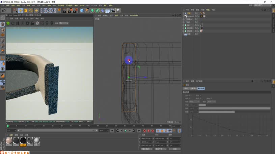Pause Octane Live Viewer rendering
This screenshot has width=275, height=154.
(18, 23)
